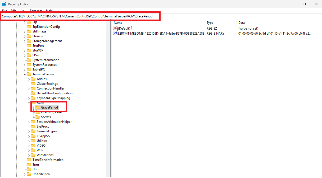Click the tree pane vertical scrollbar
This screenshot has width=322, height=178.
(108, 128)
